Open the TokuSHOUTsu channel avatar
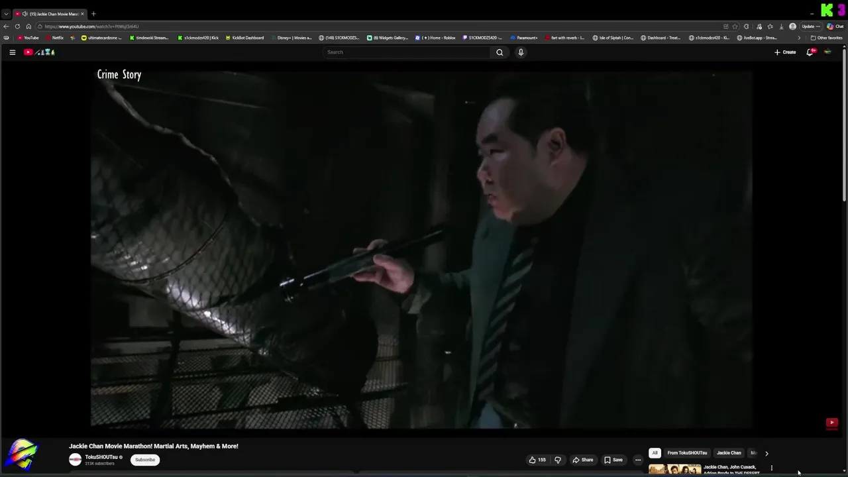The height and width of the screenshot is (477, 848). 76,460
